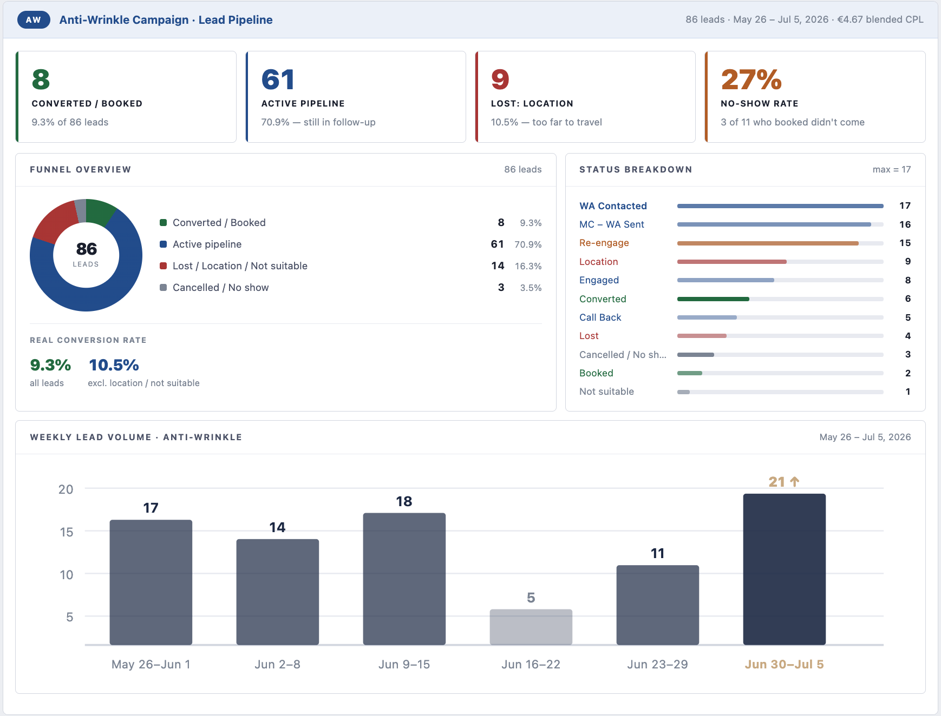Click the Jun 23–29 bar
This screenshot has width=941, height=716.
658,605
